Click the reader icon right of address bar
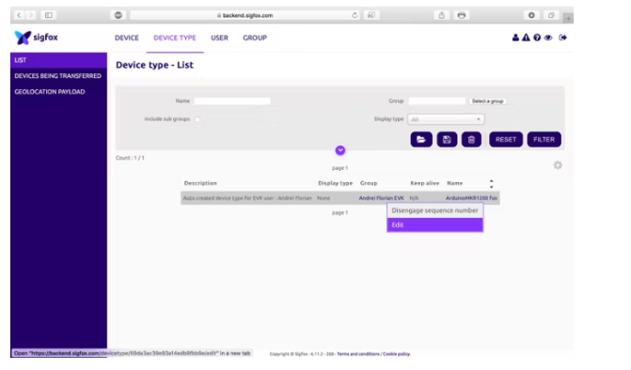The width and height of the screenshot is (631, 370). (371, 15)
